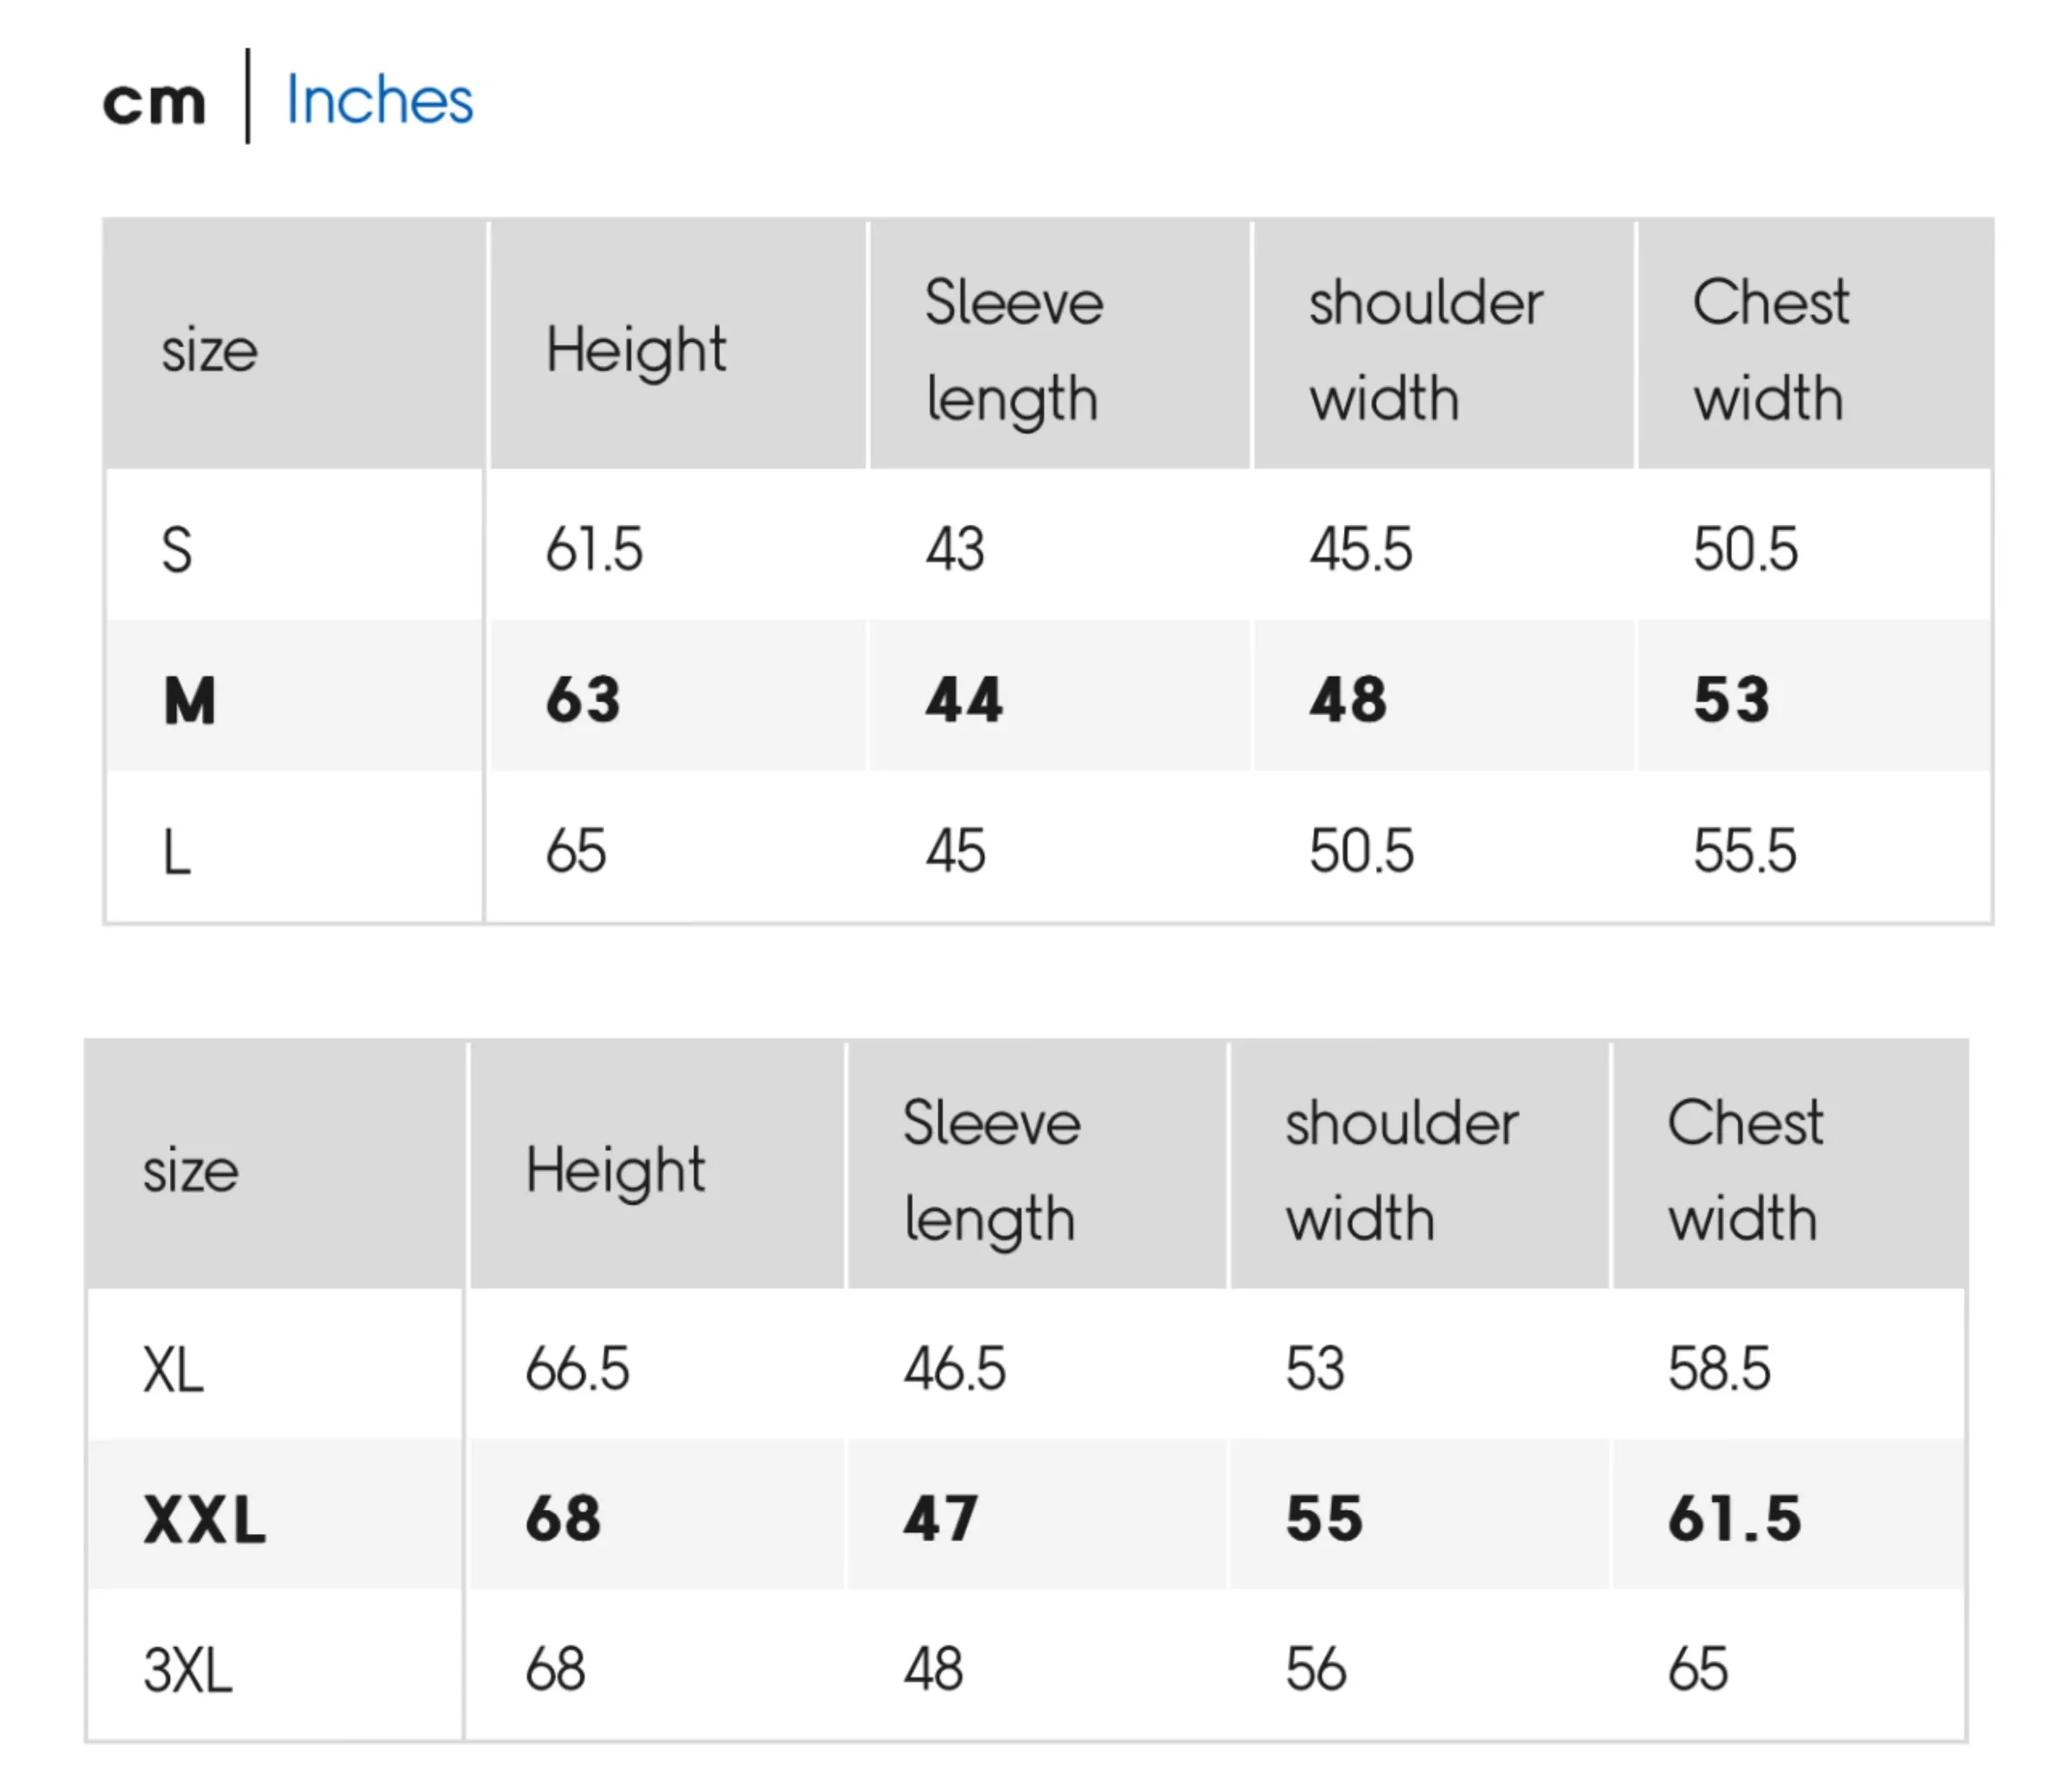2072x1780 pixels.
Task: Click the Height header in the S–L table
Action: 636,350
